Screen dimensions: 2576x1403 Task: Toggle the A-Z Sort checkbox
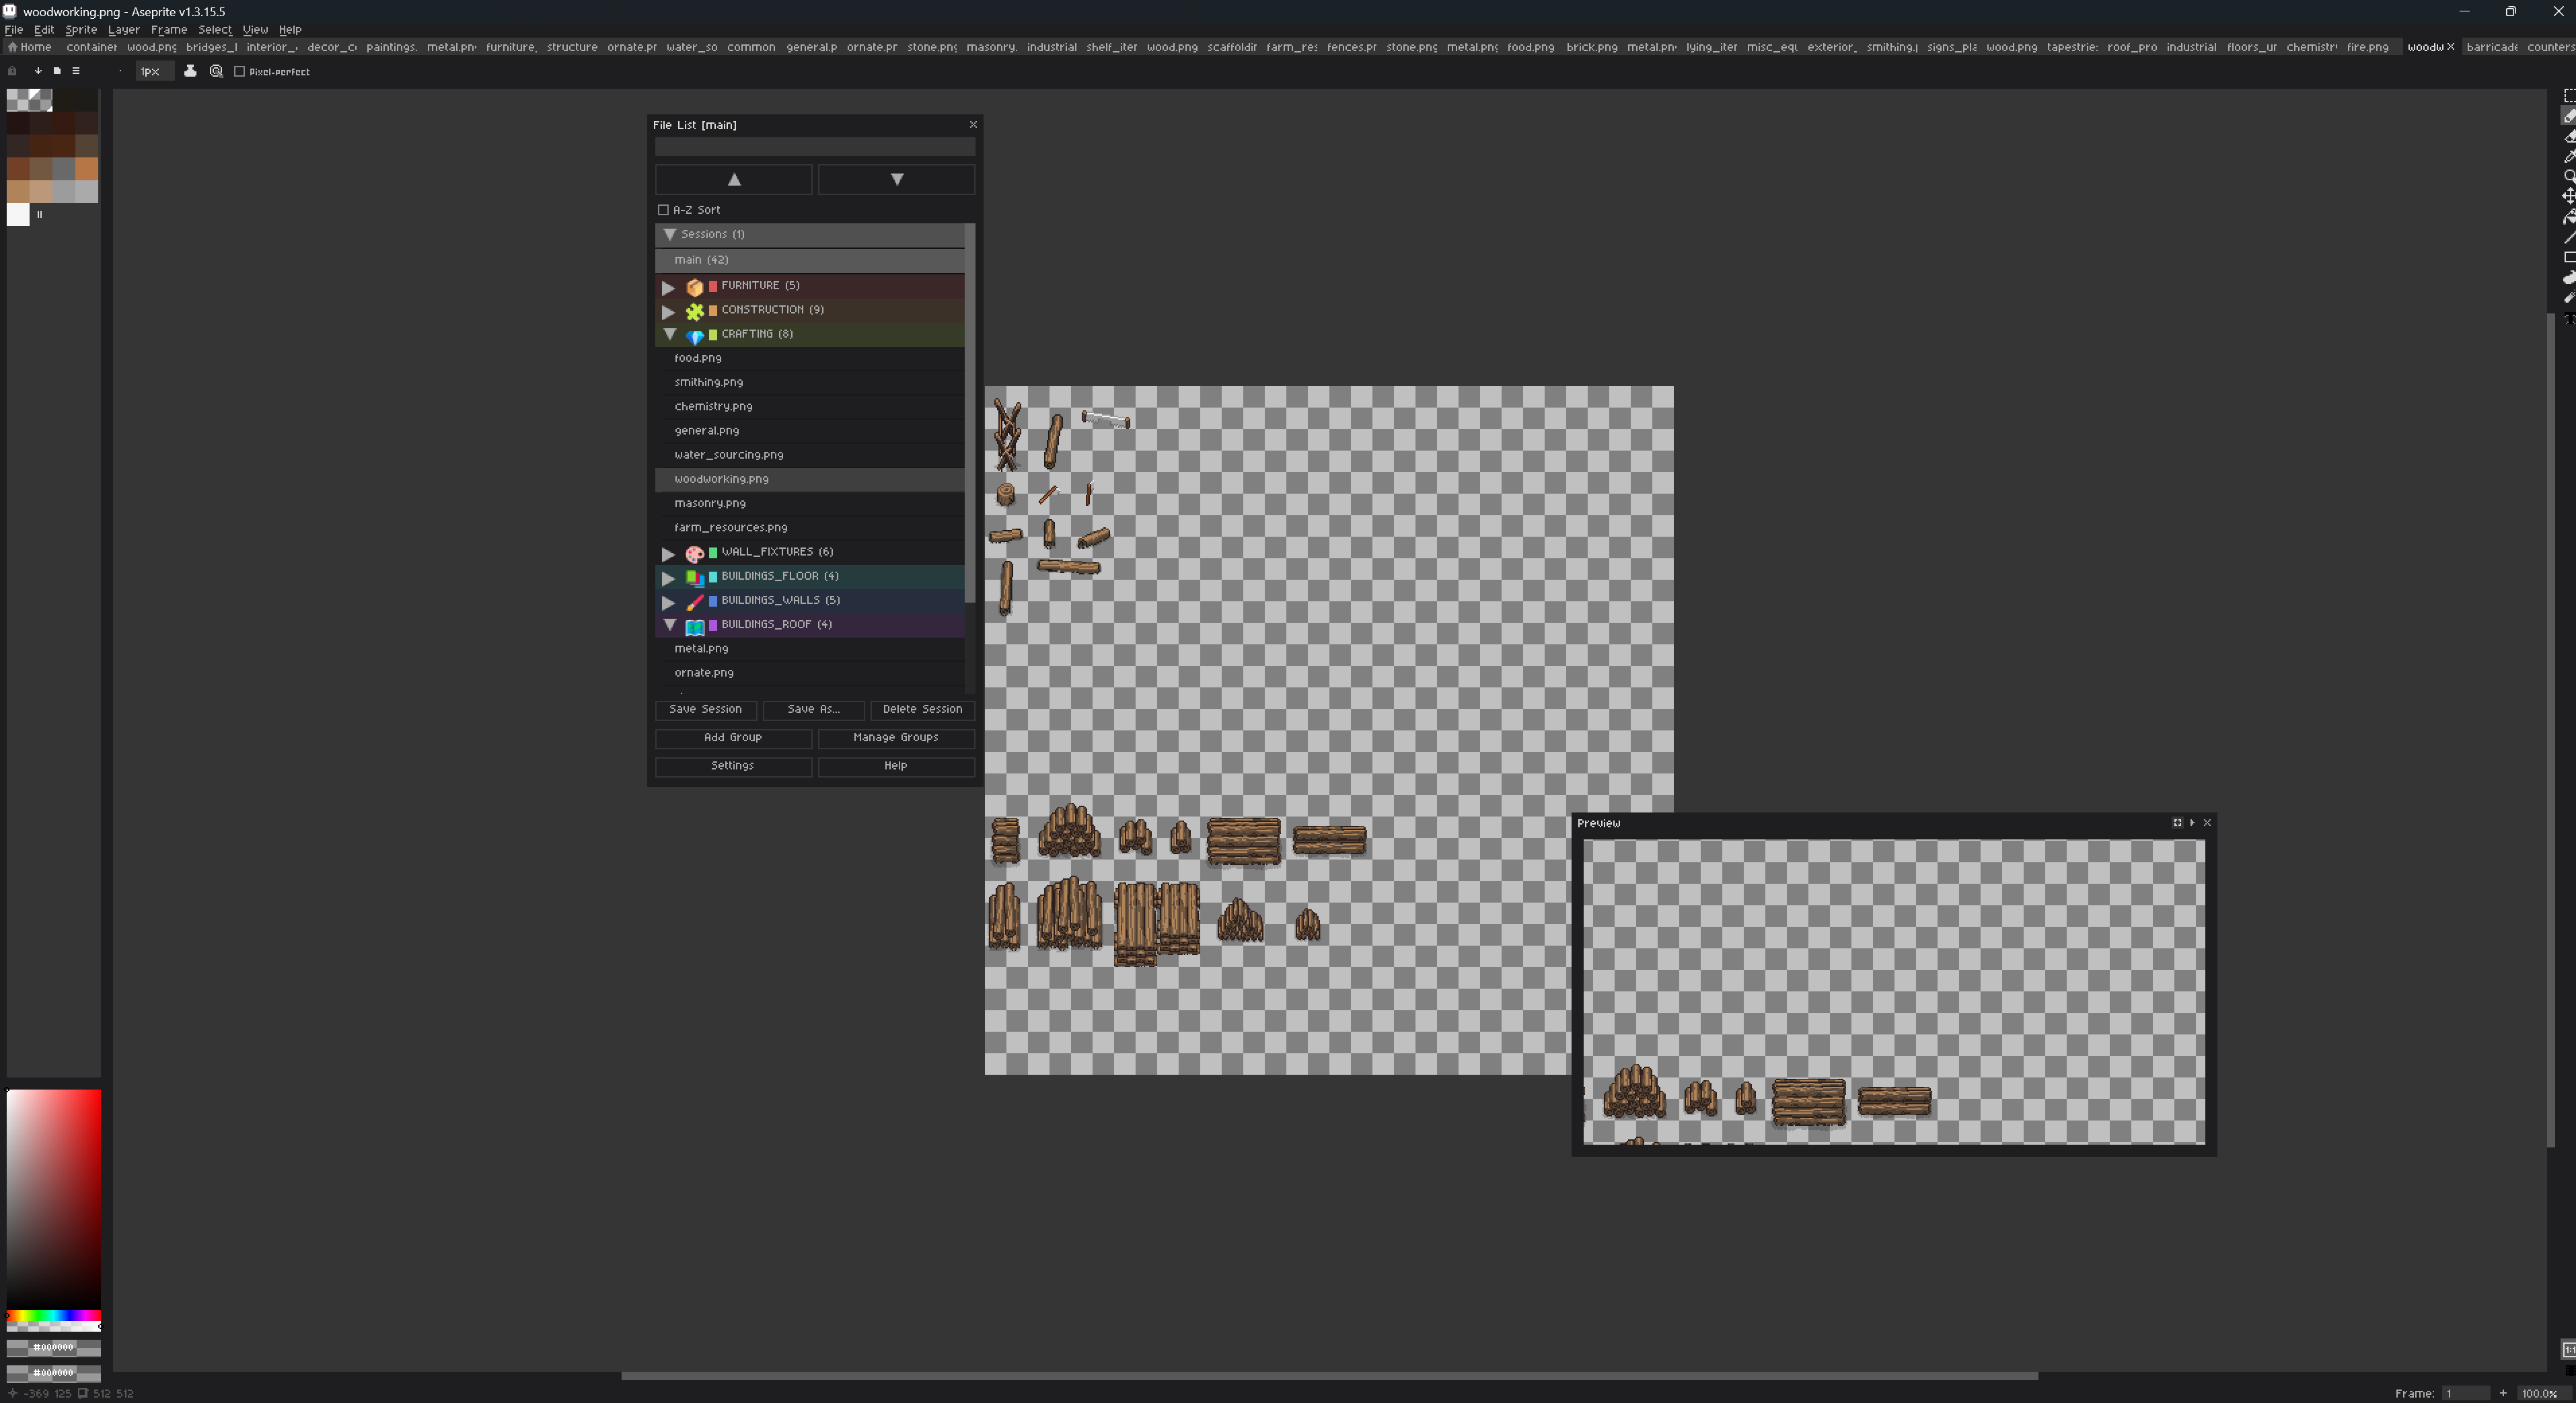[663, 210]
